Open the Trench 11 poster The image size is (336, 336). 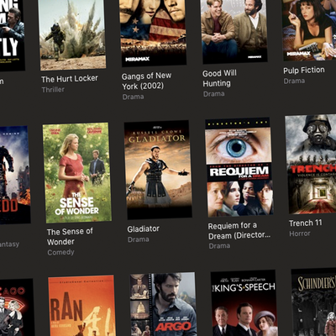(311, 165)
